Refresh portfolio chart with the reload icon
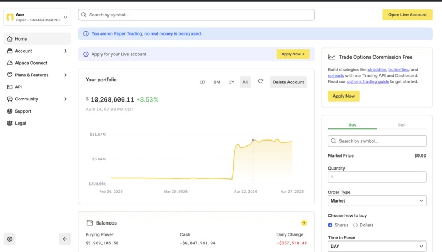This screenshot has width=442, height=252. coord(260,81)
